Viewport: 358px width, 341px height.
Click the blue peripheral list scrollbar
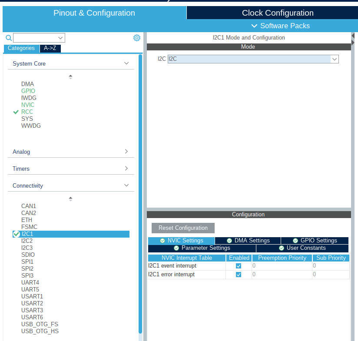(140, 191)
